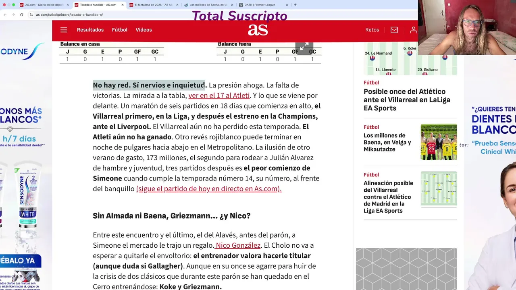Switch to 'Los millones de Baena' tab
The width and height of the screenshot is (516, 290).
[x=208, y=5]
